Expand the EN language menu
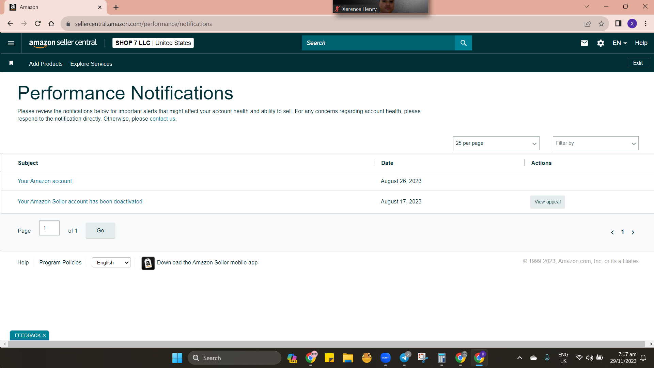The image size is (654, 368). pyautogui.click(x=620, y=43)
